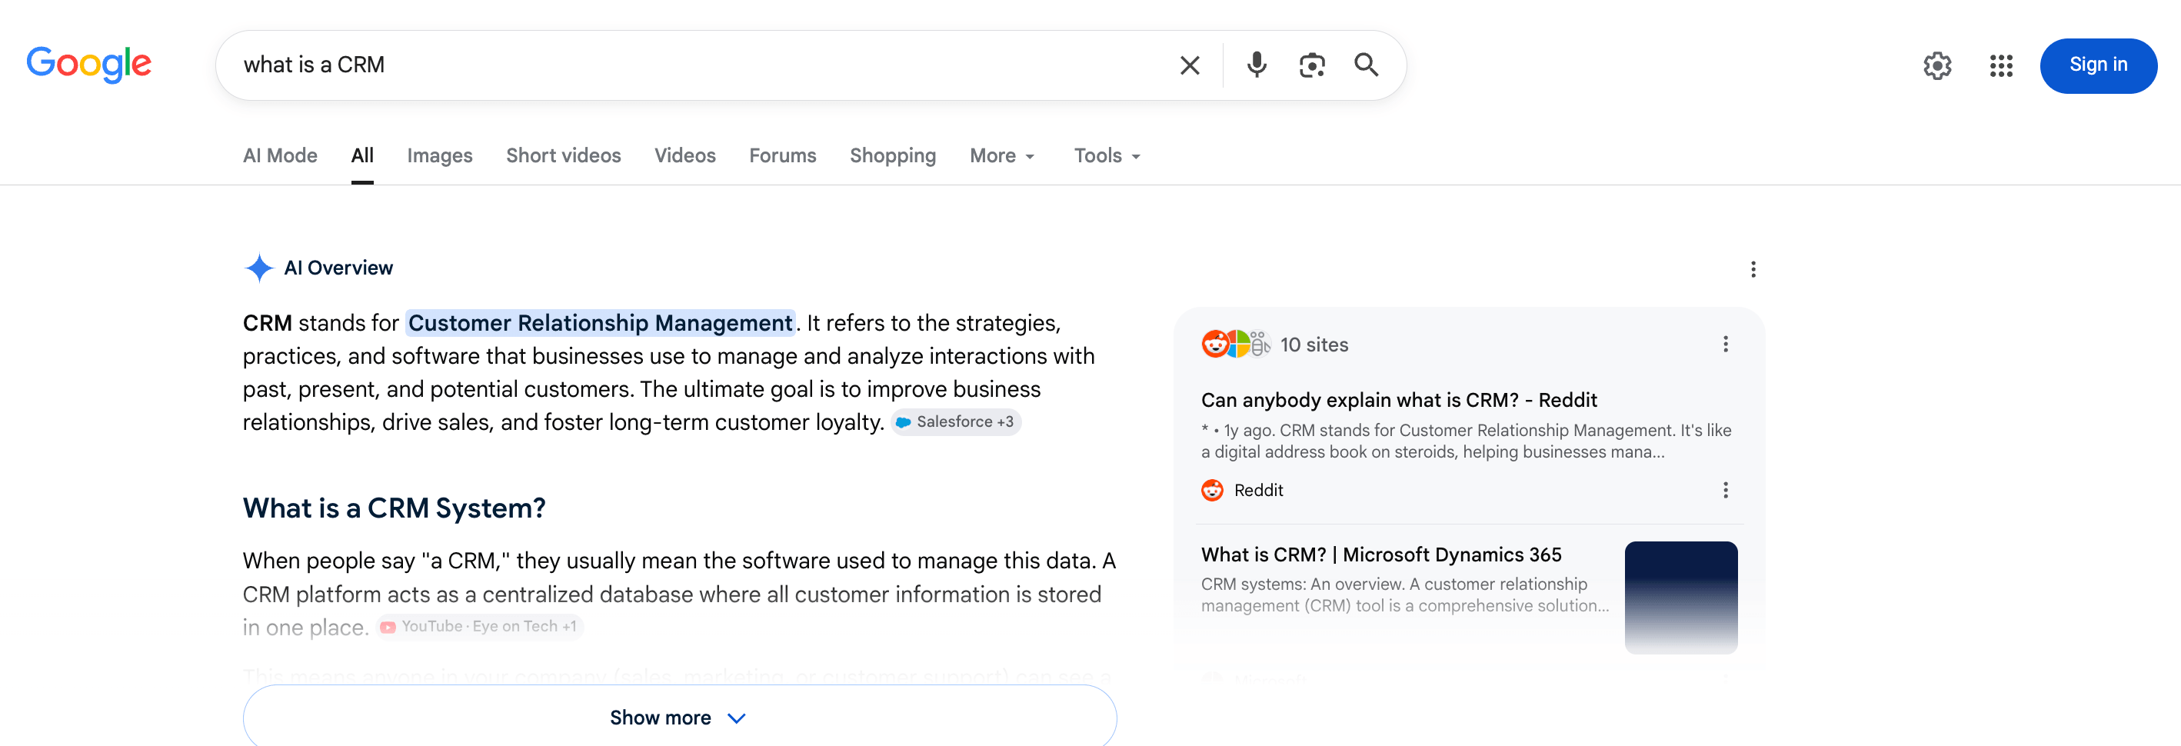Click the stacked site favicons cluster

(1236, 344)
